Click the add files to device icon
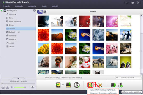 click(90, 85)
